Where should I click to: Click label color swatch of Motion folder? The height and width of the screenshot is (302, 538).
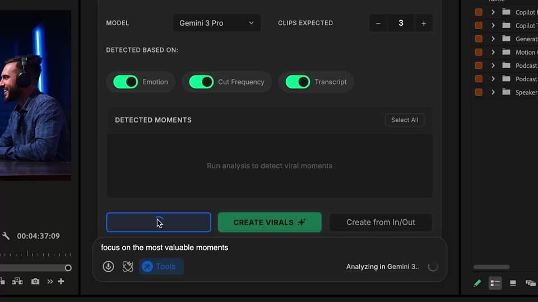pyautogui.click(x=479, y=52)
